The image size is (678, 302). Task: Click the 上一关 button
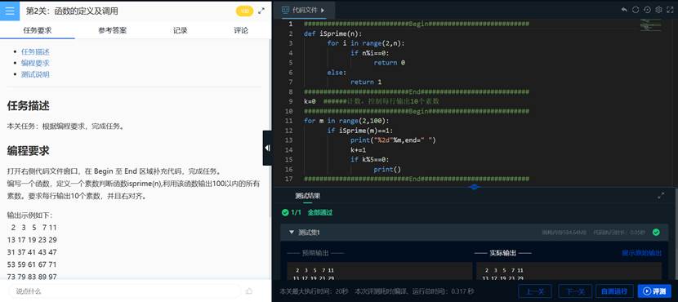[534, 291]
